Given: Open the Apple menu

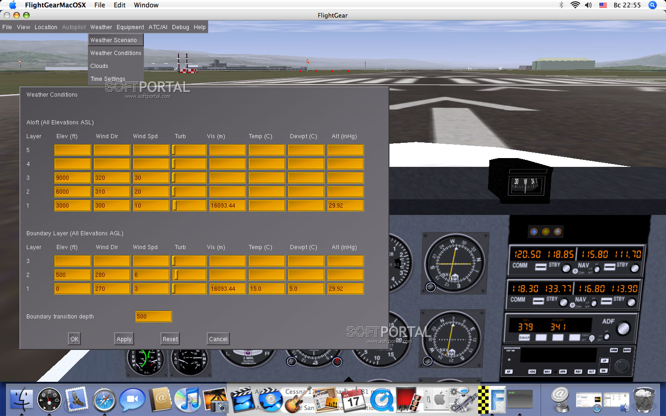Looking at the screenshot, I should tap(12, 5).
